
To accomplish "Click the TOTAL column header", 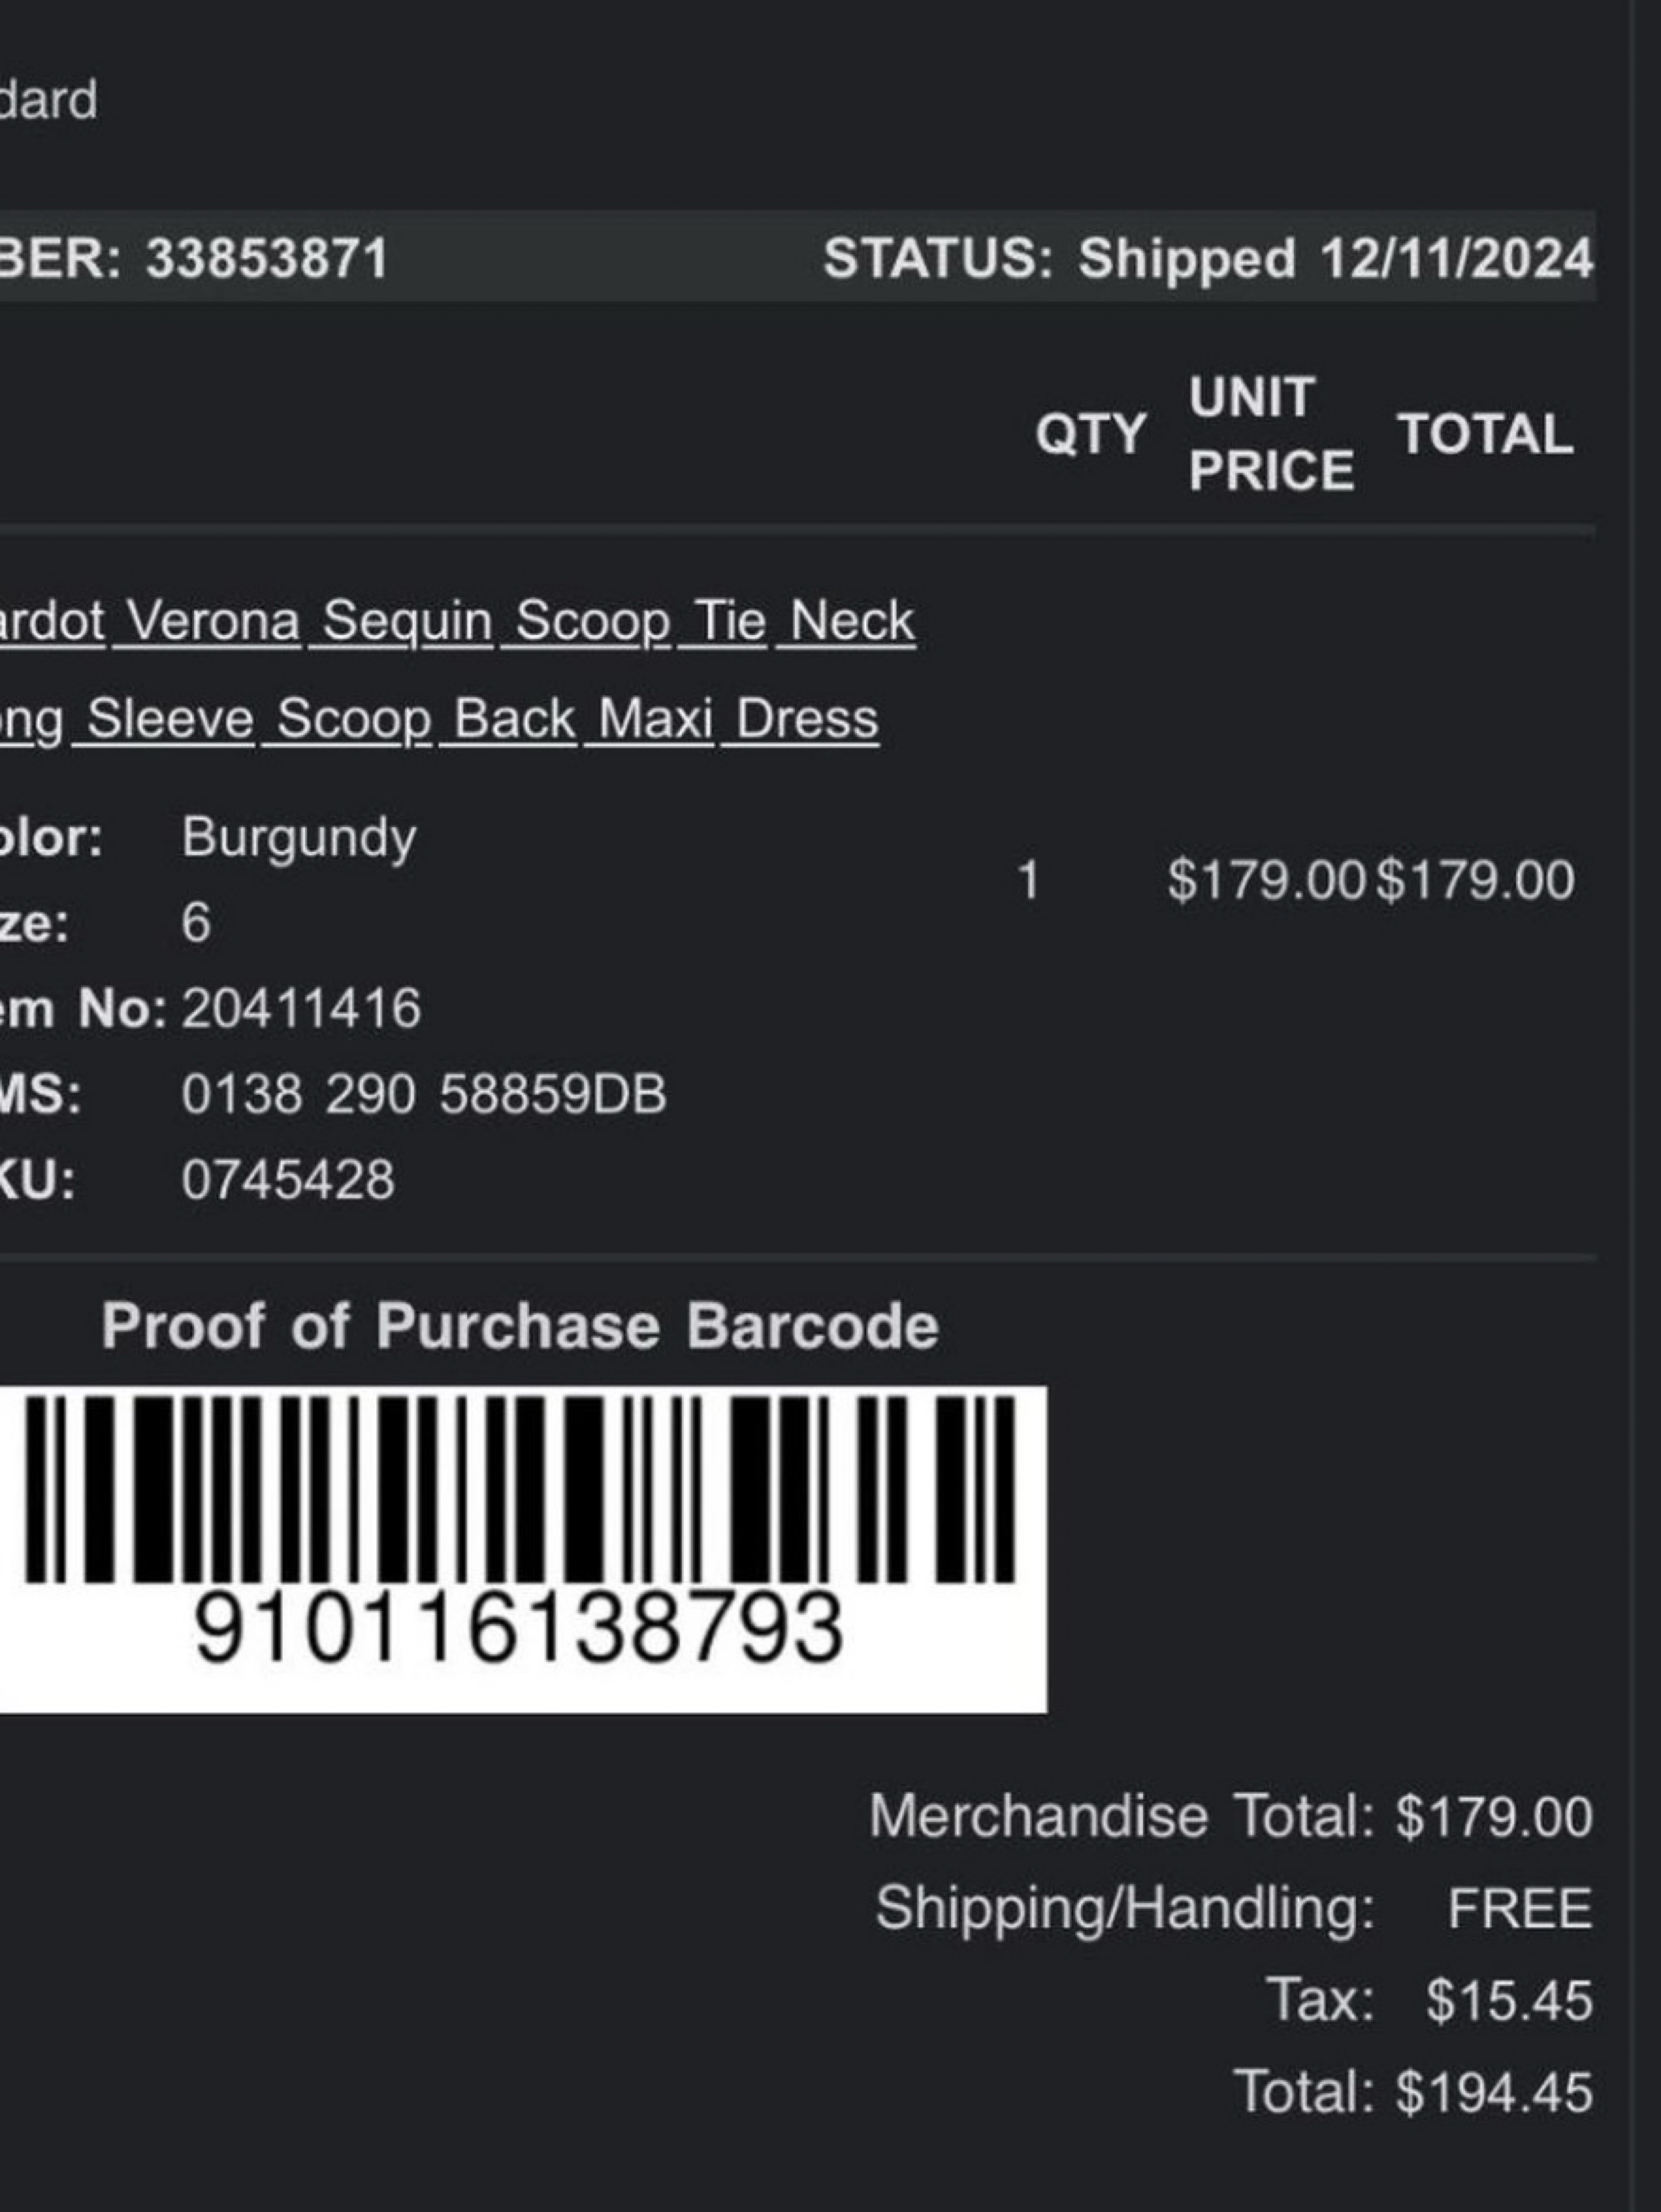I will (1486, 434).
